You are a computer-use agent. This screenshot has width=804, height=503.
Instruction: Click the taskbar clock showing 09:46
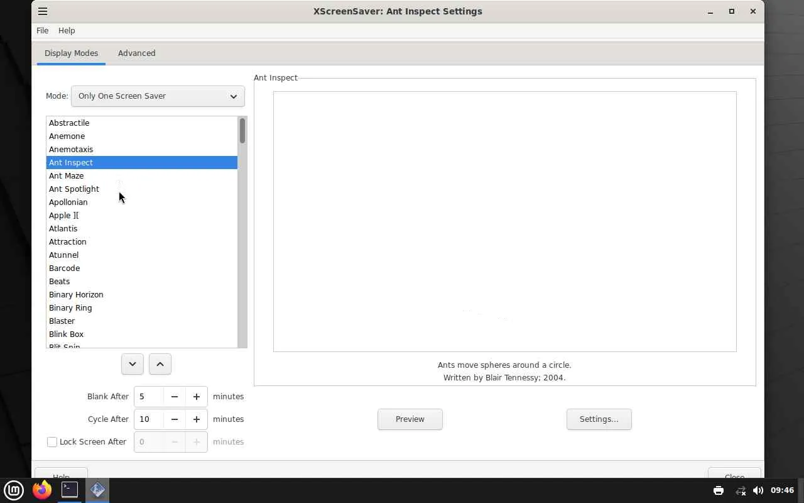782,490
